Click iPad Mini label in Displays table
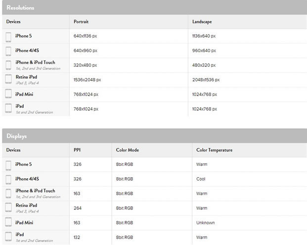Viewport: 307px width, 245px height. pyautogui.click(x=24, y=223)
